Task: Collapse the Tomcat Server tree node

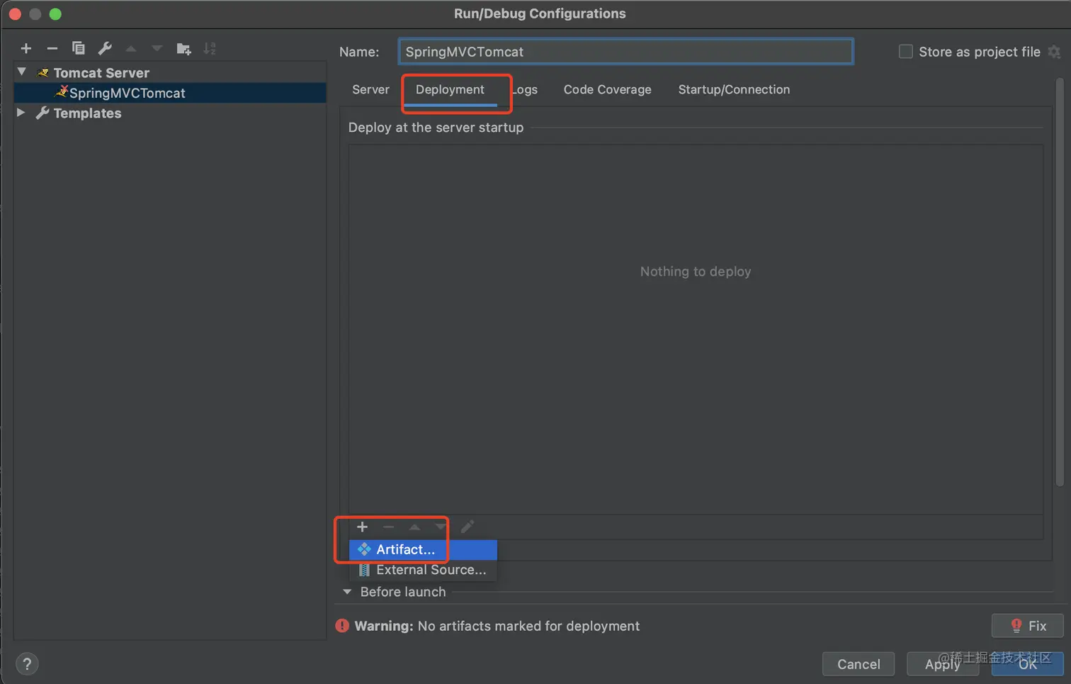Action: tap(22, 72)
